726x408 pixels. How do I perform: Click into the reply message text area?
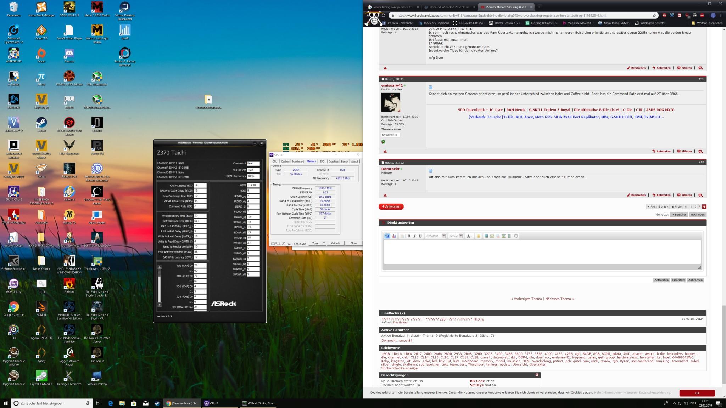[542, 252]
